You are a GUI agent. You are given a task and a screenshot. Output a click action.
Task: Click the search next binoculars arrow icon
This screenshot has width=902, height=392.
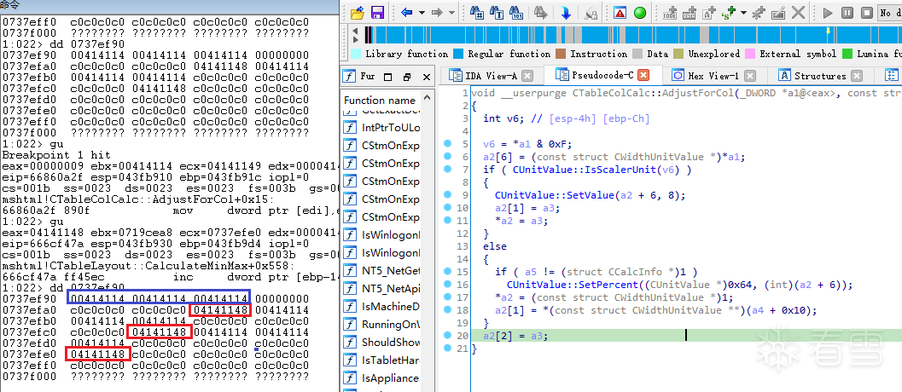click(541, 13)
